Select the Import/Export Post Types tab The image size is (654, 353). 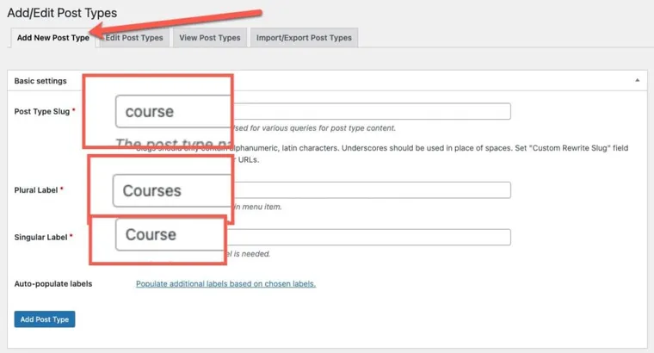pyautogui.click(x=304, y=38)
